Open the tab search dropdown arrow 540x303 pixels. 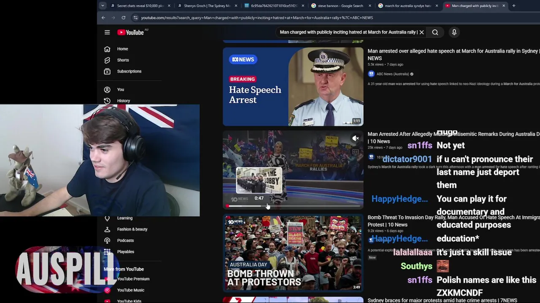click(103, 6)
